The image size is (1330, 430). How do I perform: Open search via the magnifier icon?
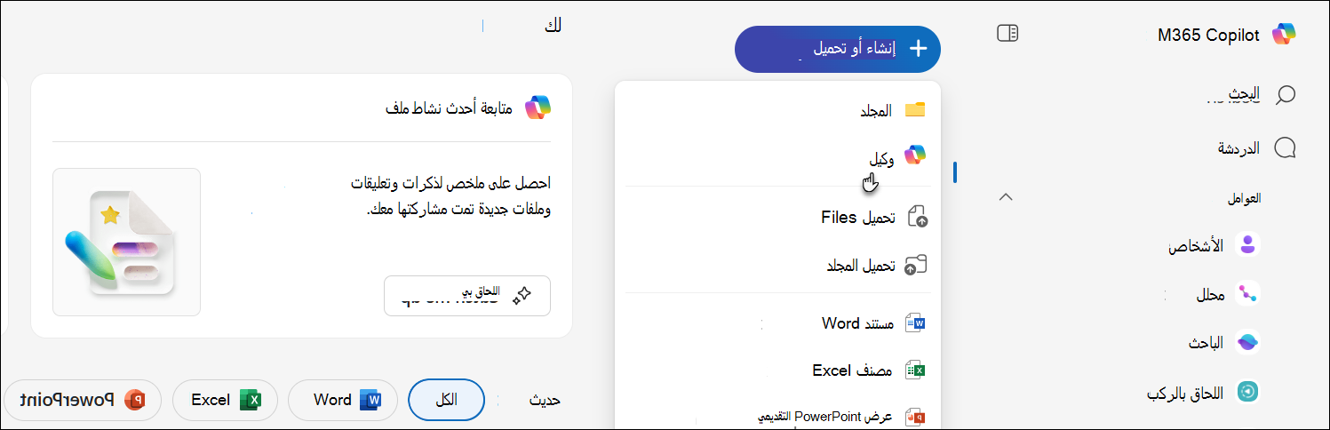tap(1285, 95)
